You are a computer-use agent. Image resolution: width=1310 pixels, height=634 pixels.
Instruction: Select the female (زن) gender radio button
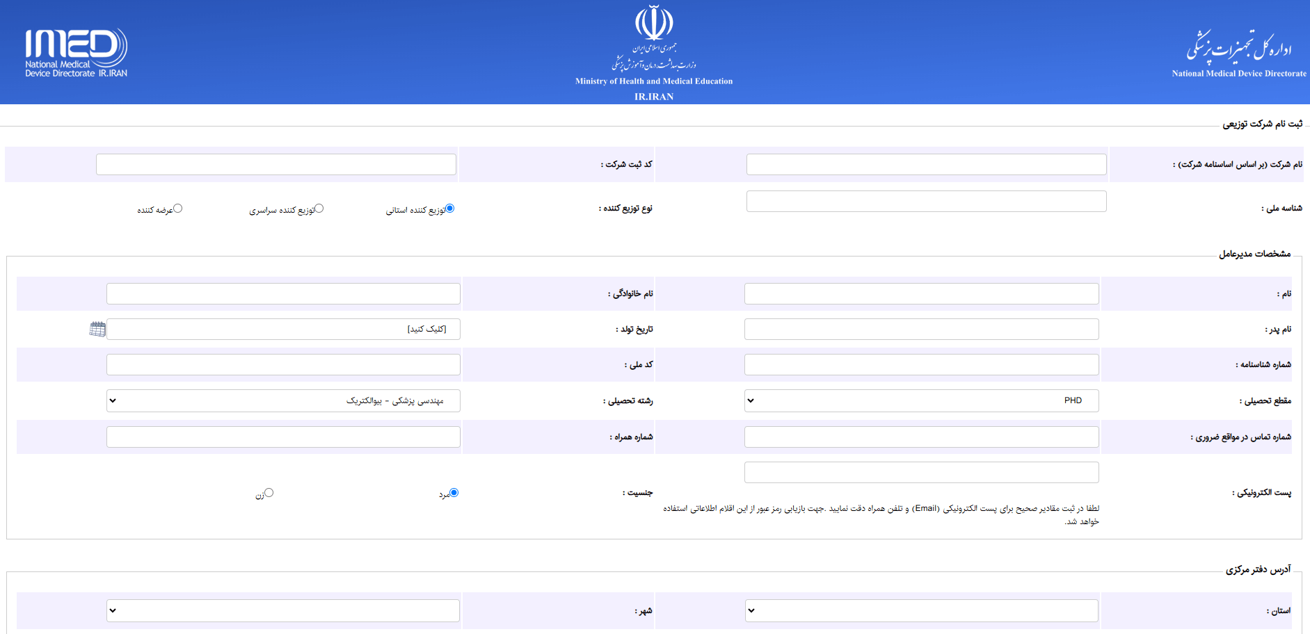click(x=269, y=493)
